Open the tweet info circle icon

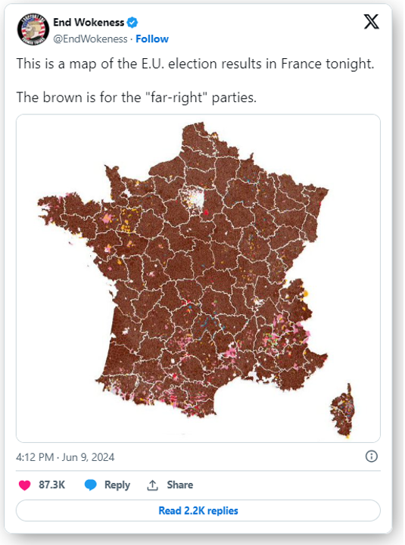(x=371, y=456)
